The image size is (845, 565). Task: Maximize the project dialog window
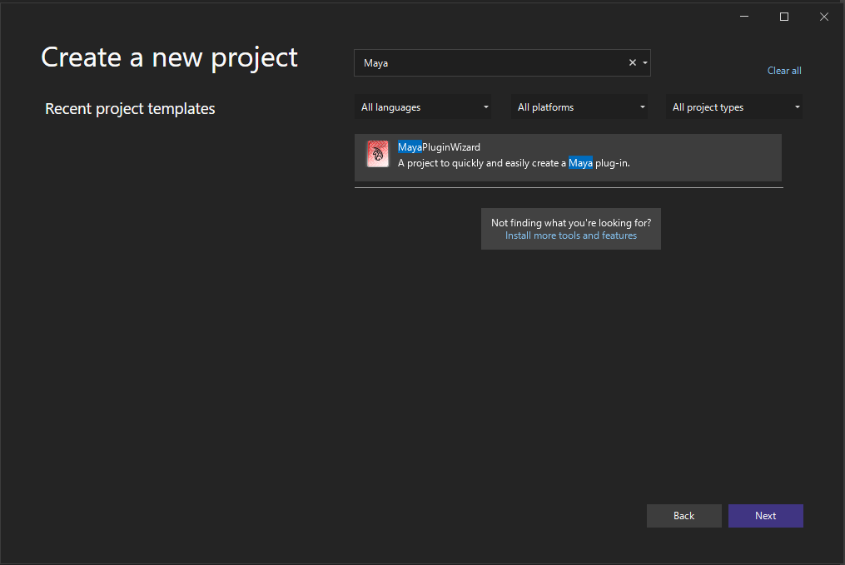pyautogui.click(x=783, y=17)
